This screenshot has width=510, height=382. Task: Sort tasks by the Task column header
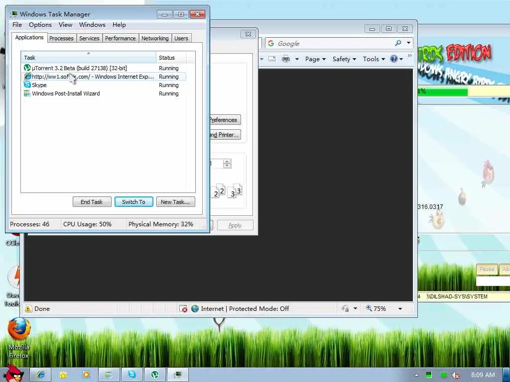pos(89,58)
